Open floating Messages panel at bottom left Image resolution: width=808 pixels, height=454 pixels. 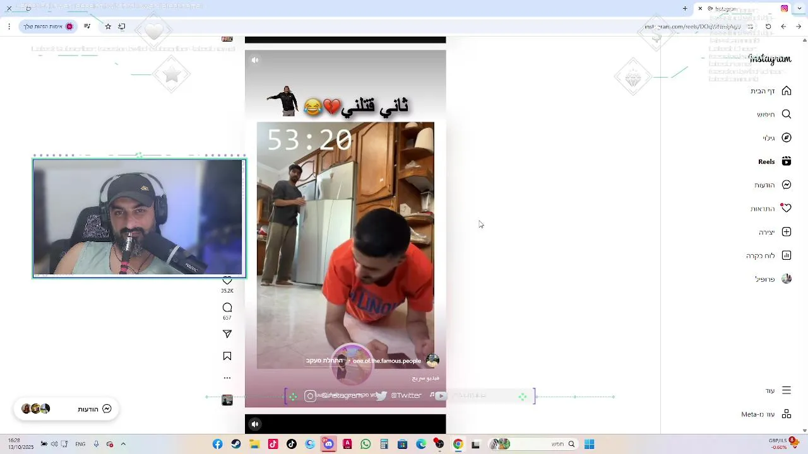(x=66, y=409)
